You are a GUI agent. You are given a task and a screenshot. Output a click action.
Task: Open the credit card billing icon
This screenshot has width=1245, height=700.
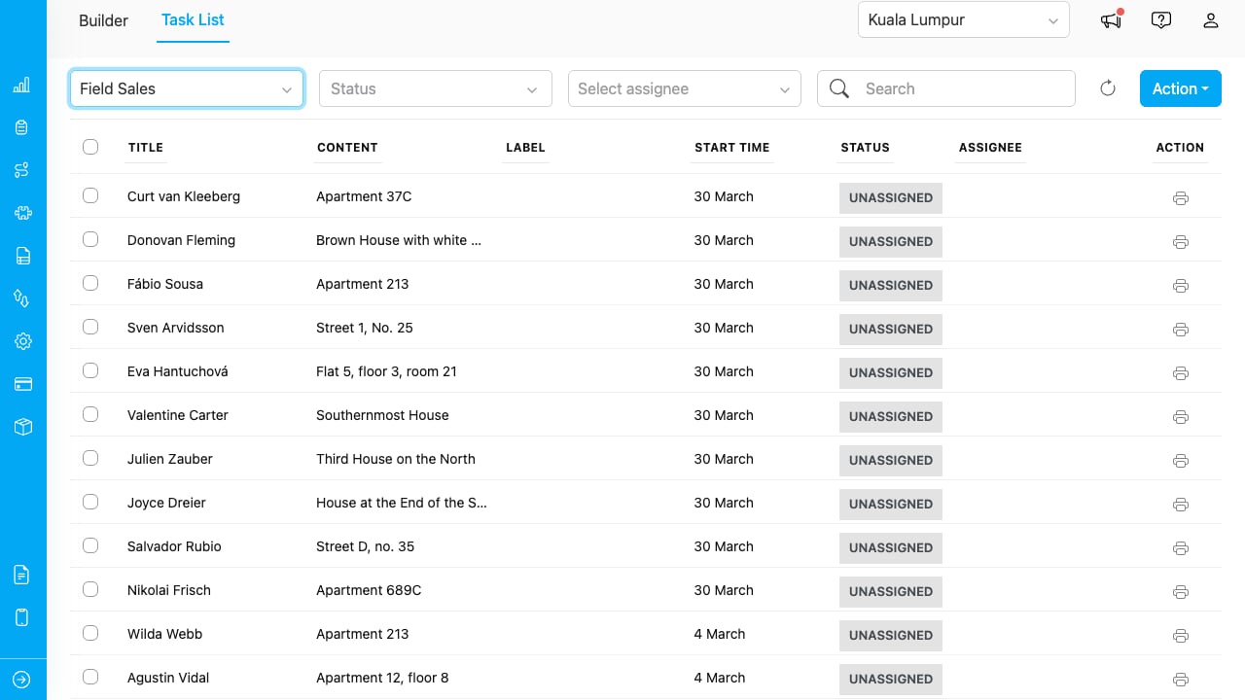(x=22, y=384)
